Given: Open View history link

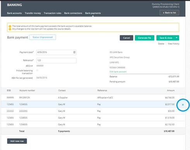Looking at the screenshot, I should coord(173,44).
